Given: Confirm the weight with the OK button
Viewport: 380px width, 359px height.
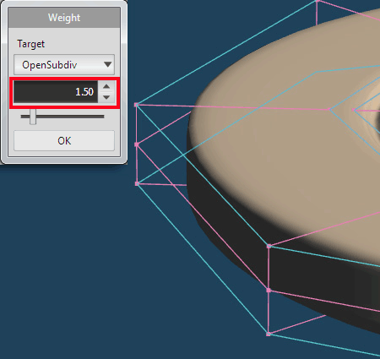Looking at the screenshot, I should tap(64, 140).
